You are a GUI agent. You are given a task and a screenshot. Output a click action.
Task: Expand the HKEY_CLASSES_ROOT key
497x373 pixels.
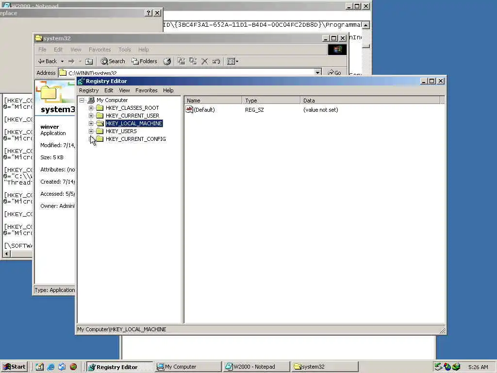[x=91, y=108]
